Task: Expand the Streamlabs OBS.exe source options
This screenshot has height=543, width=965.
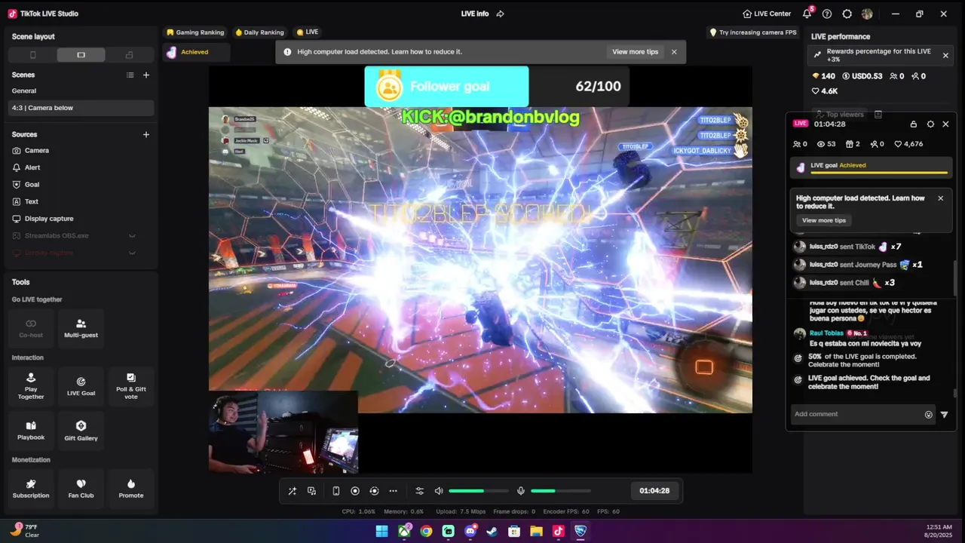Action: pos(132,236)
